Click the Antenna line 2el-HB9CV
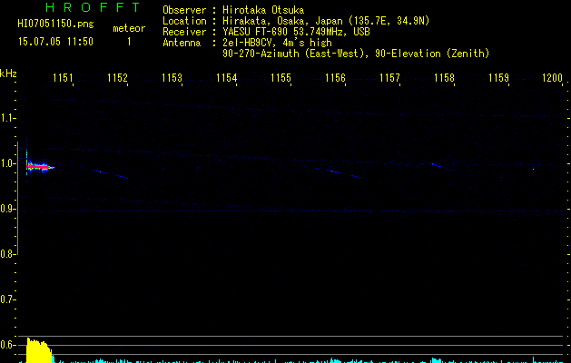The height and width of the screenshot is (363, 571). (x=277, y=43)
